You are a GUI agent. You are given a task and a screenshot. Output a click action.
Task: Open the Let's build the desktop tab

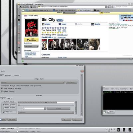[37, 10]
